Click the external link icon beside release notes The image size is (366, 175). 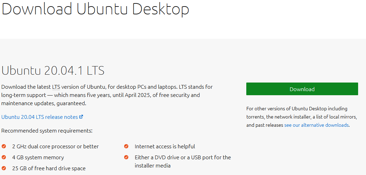tap(81, 117)
